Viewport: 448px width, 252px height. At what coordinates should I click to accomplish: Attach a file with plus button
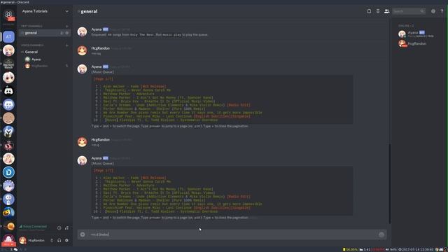(83, 234)
